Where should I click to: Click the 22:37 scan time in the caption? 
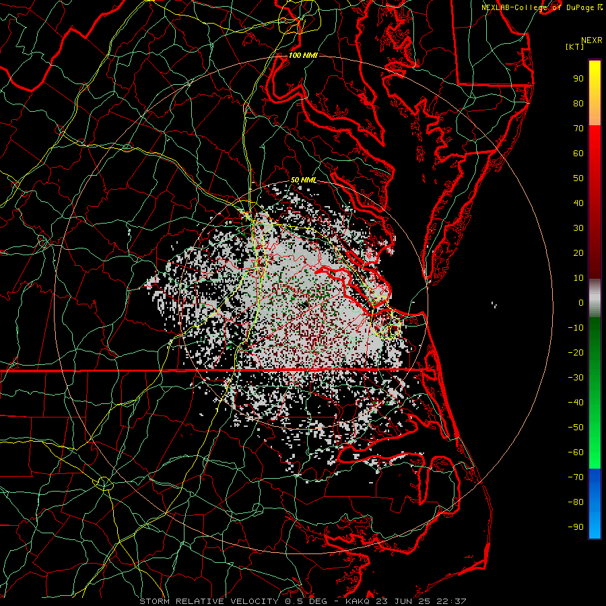[x=451, y=601]
